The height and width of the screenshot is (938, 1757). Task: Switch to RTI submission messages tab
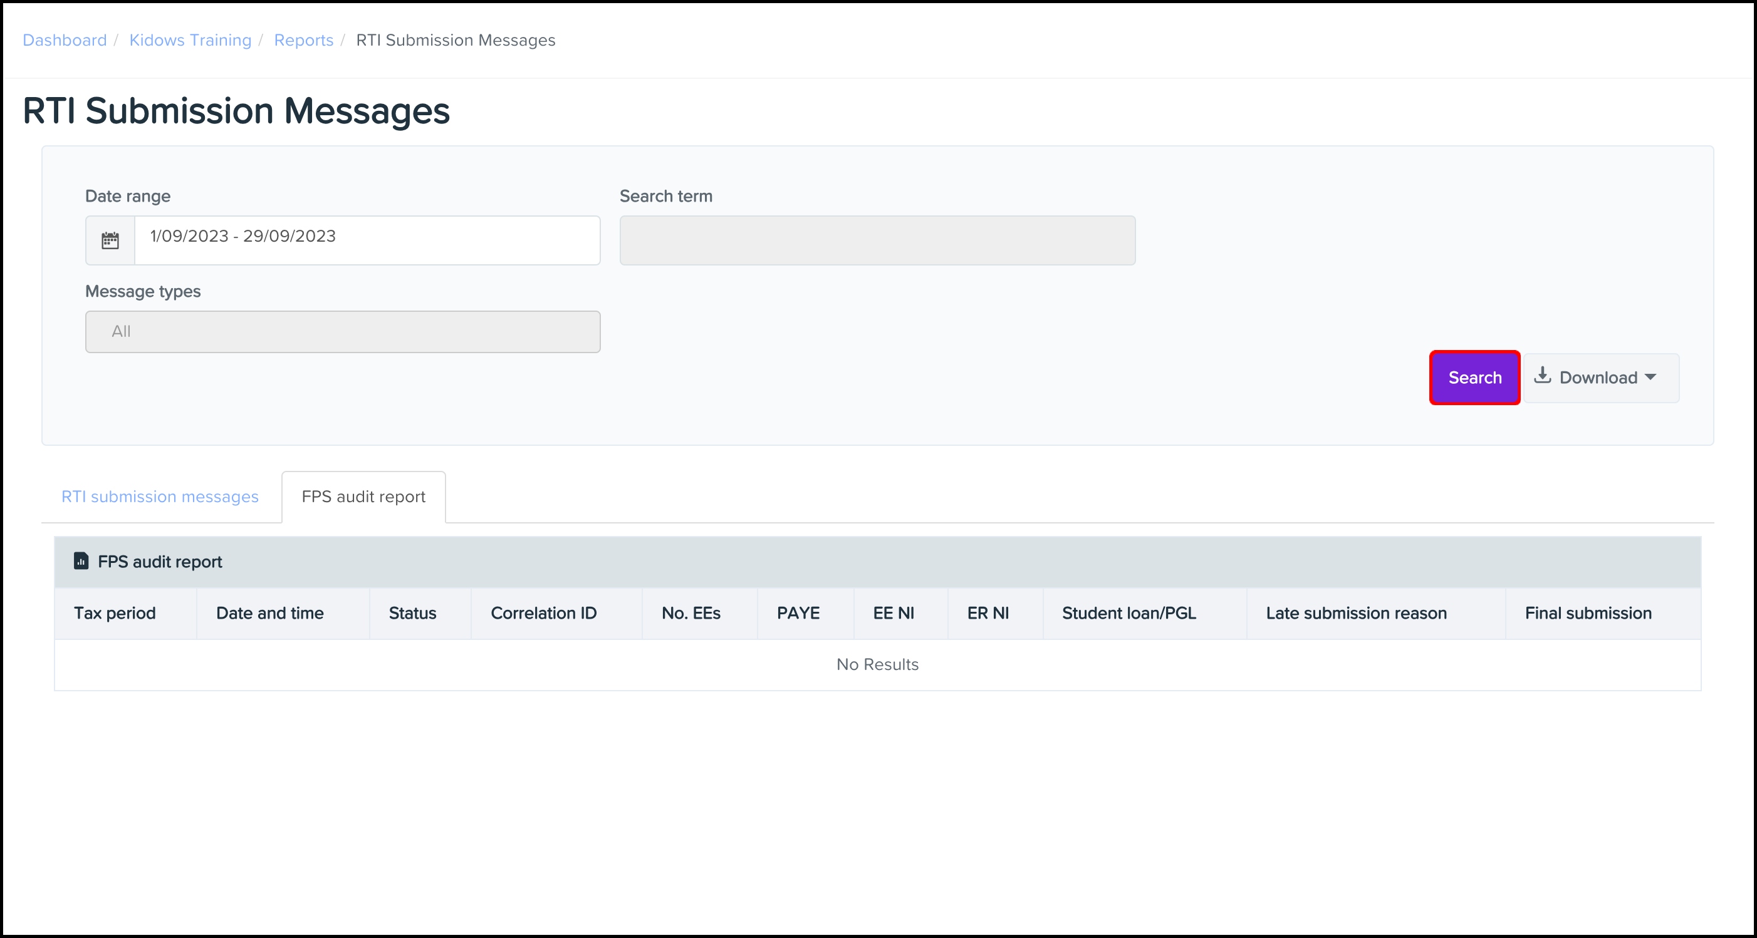tap(160, 497)
